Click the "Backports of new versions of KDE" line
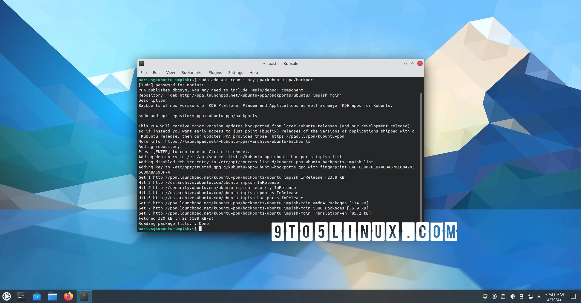Viewport: 581px width, 303px height. click(x=266, y=106)
